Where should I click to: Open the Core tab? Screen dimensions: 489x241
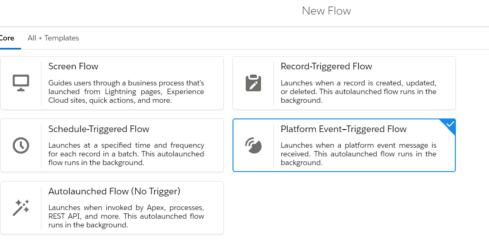7,38
